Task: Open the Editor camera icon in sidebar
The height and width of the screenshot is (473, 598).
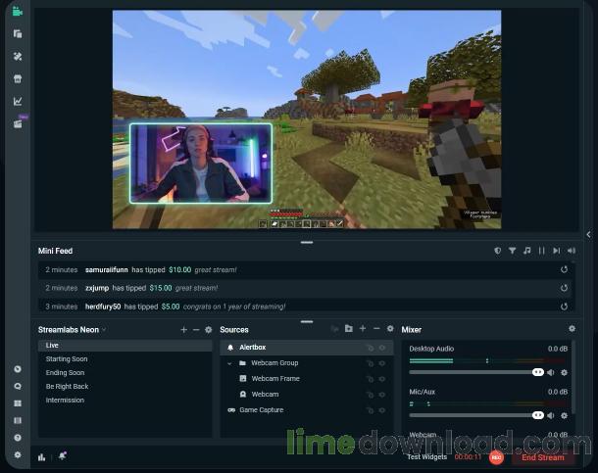Action: [18, 12]
